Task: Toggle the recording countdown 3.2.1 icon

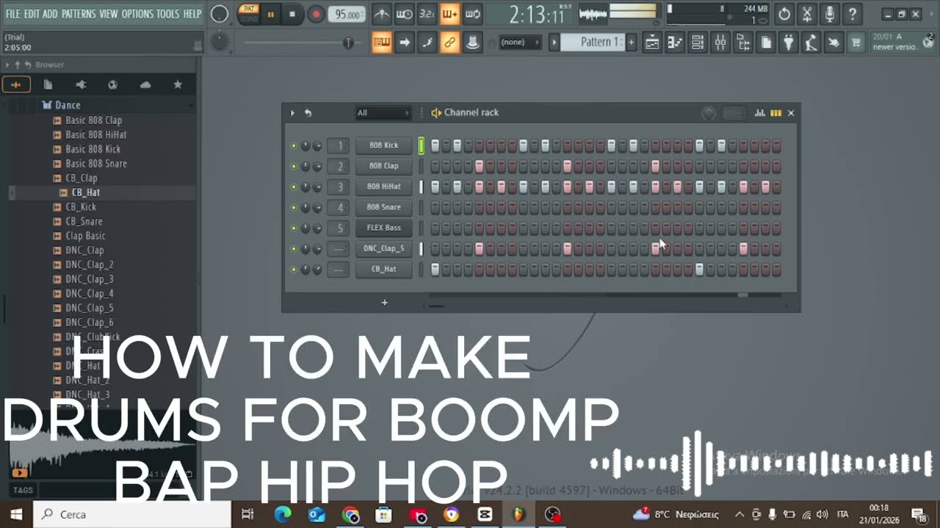Action: 427,14
